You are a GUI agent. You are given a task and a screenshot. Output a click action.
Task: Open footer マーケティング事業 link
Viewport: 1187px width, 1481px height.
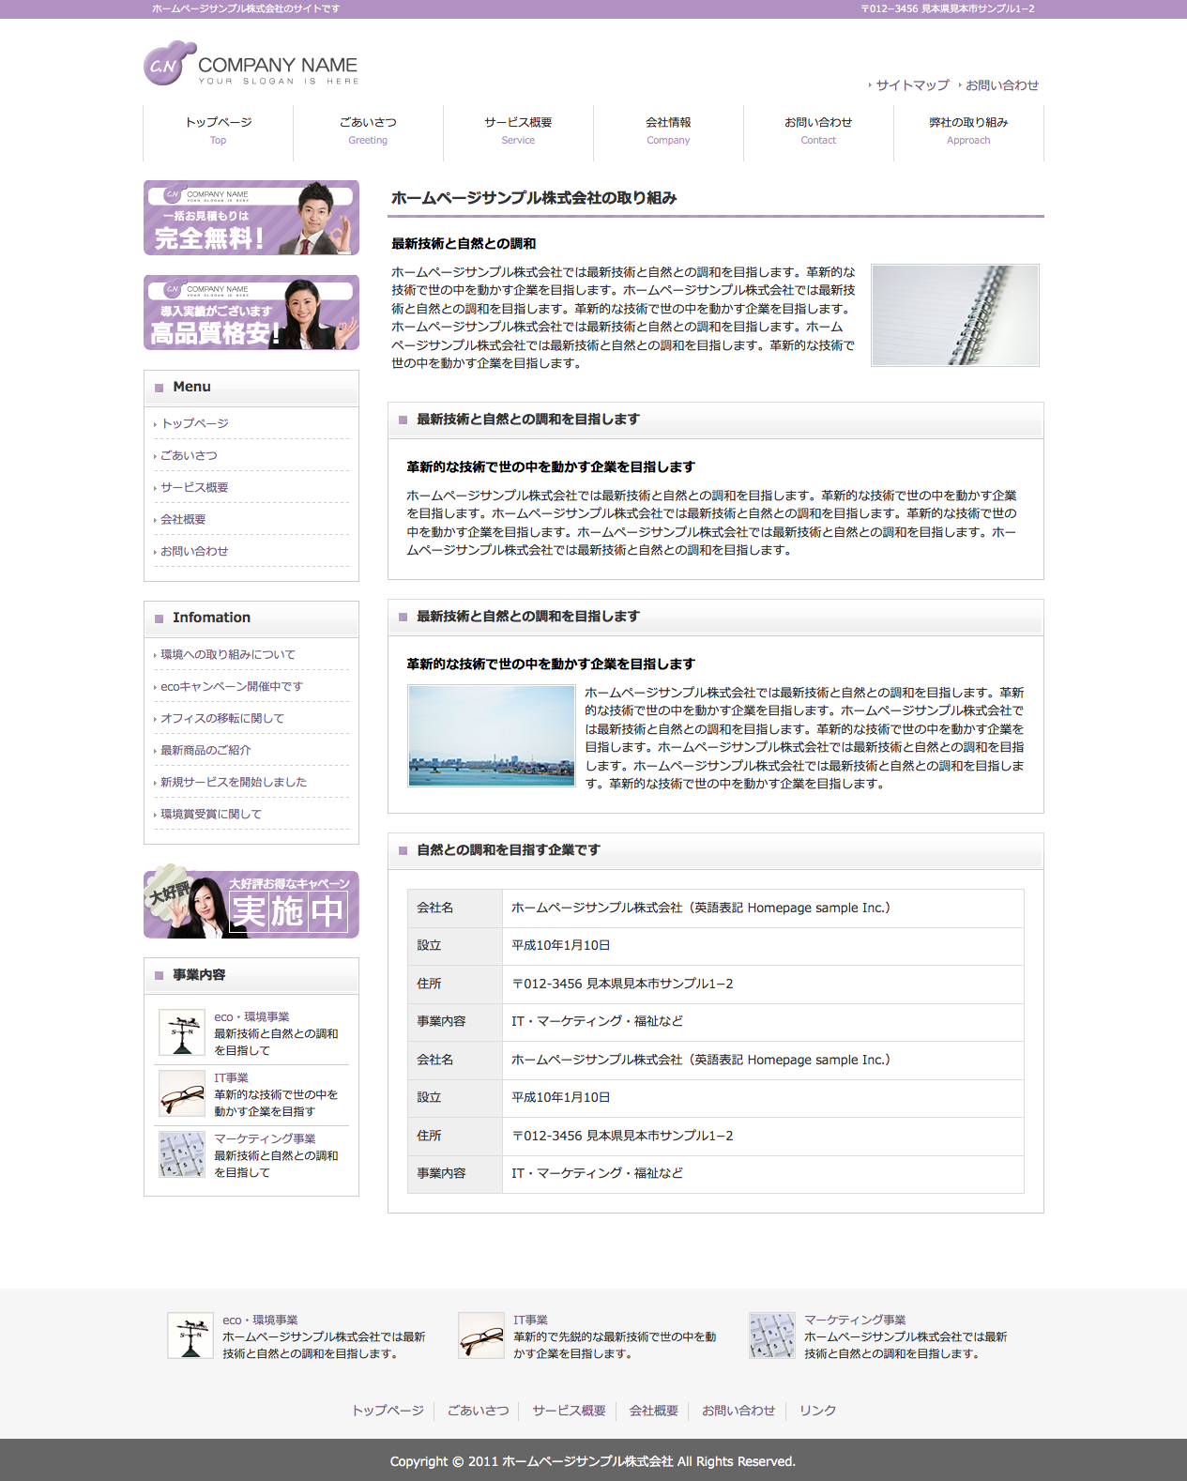tap(855, 1320)
